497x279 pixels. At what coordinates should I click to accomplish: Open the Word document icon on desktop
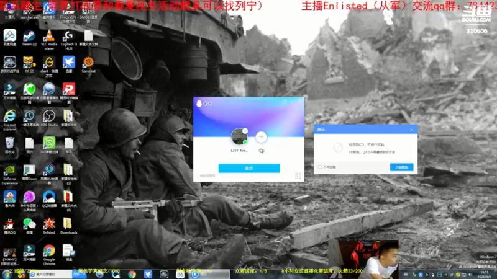click(x=69, y=252)
